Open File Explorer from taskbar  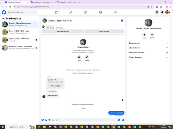click(44, 127)
